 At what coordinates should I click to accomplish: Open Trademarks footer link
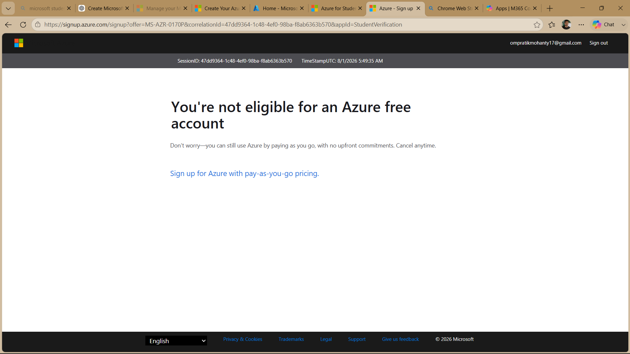click(291, 339)
